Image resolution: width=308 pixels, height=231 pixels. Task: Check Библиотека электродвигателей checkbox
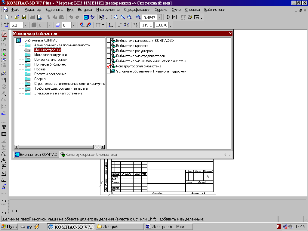[109, 56]
